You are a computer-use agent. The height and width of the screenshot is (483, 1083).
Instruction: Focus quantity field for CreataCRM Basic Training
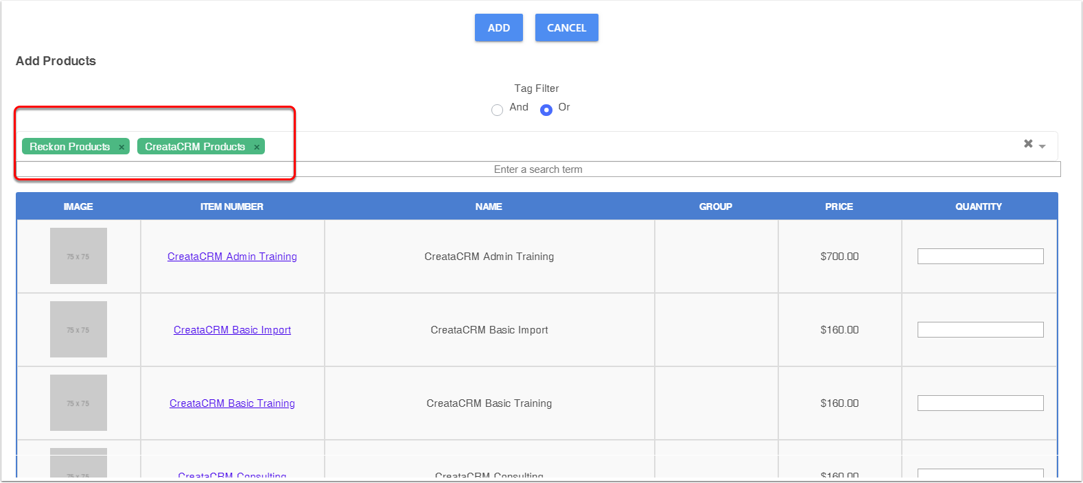[x=981, y=403]
